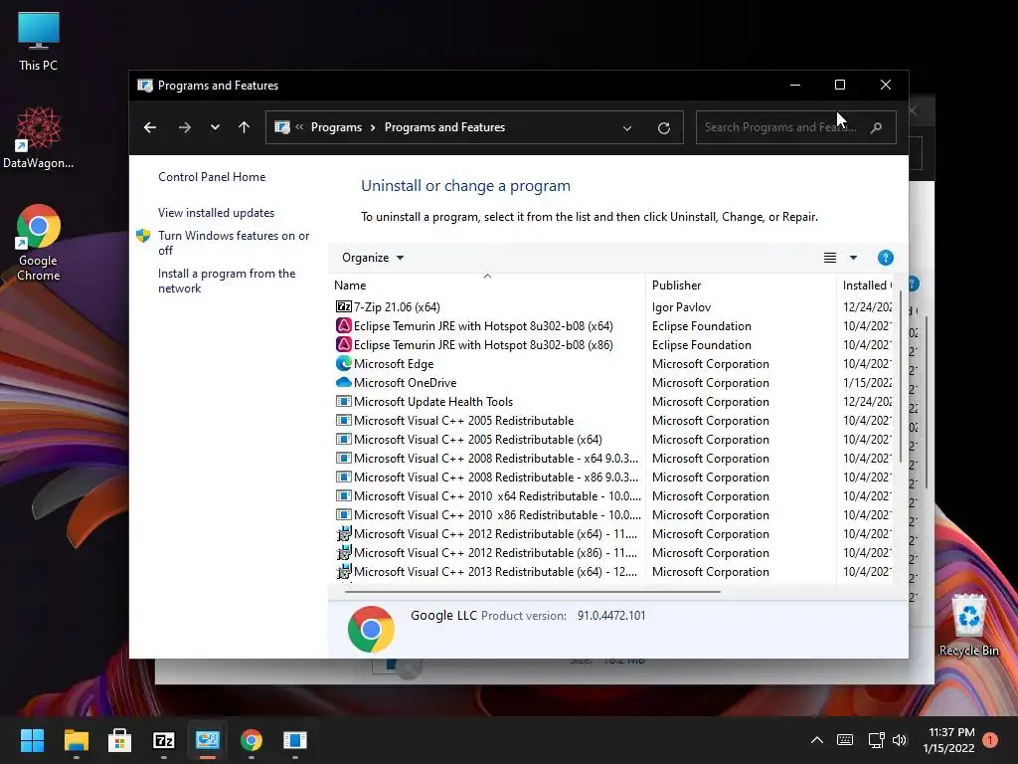Click the Back navigation arrow

tap(150, 127)
